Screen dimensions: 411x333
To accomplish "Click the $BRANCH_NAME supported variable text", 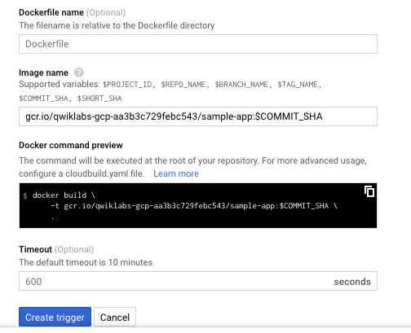I will (241, 85).
